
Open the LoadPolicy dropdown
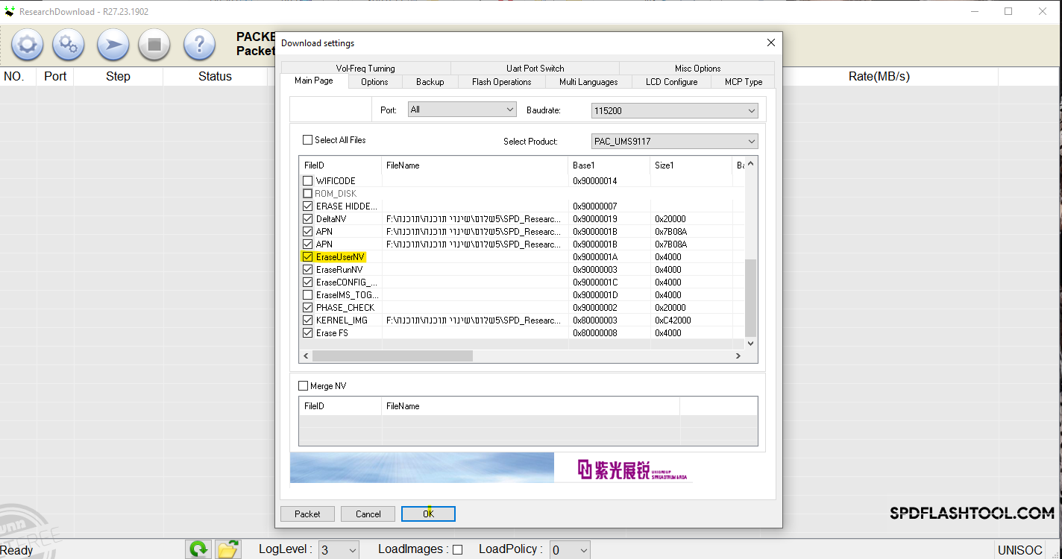tap(570, 550)
